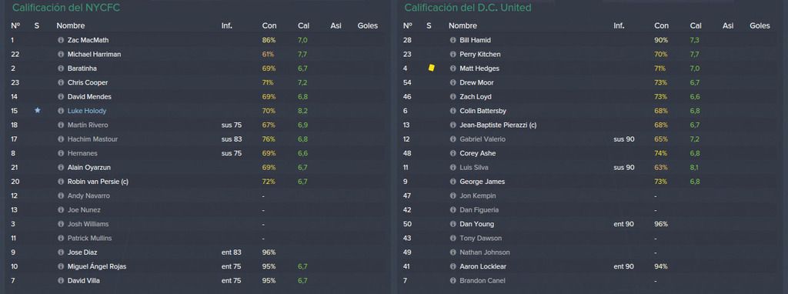Open info icon next to Luis Silva
Viewport: 788px width, 294px height.
coord(452,167)
